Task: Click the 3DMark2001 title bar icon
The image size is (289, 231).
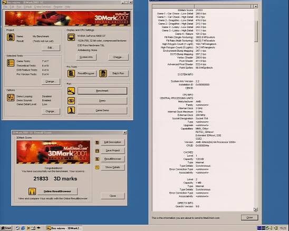Action: click(x=4, y=3)
